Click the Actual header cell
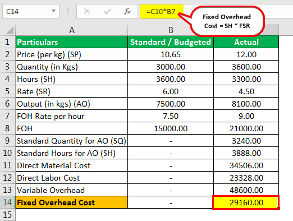The height and width of the screenshot is (221, 293). [246, 42]
